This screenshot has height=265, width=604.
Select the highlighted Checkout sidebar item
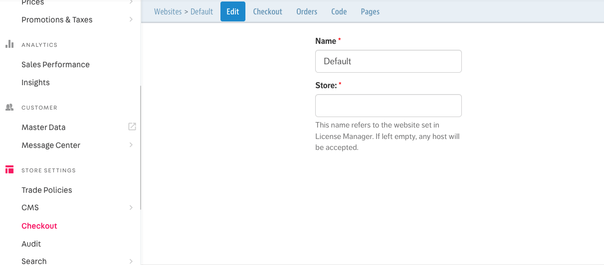click(39, 226)
